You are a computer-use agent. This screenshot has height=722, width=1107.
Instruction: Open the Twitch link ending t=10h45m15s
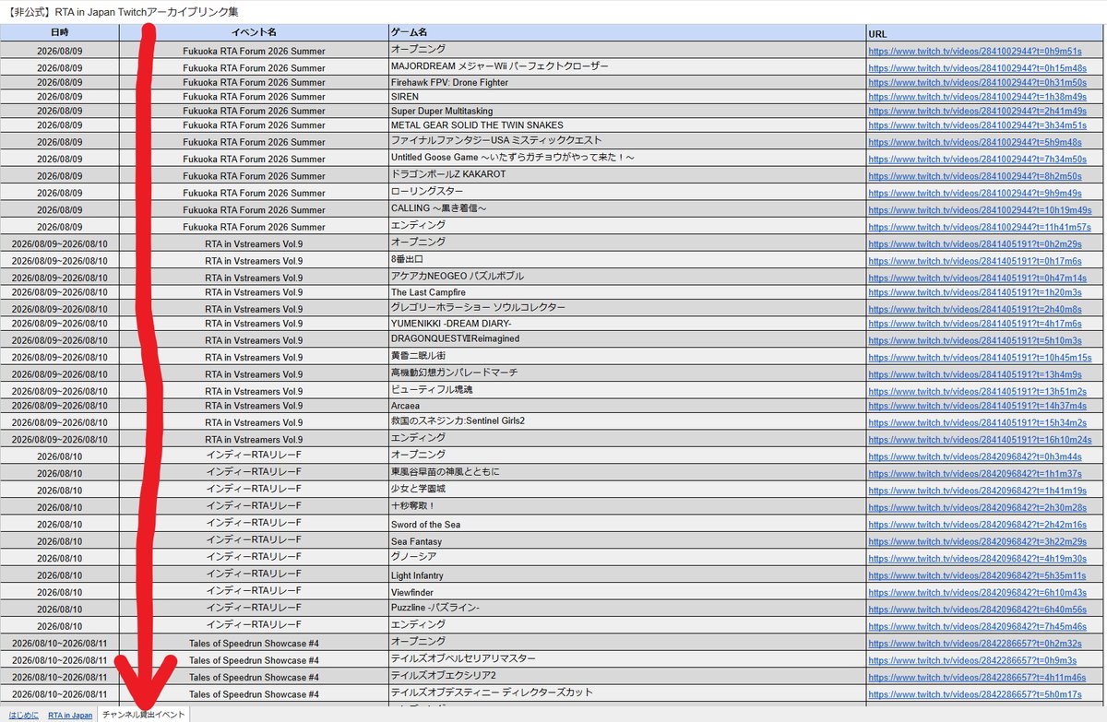point(980,357)
